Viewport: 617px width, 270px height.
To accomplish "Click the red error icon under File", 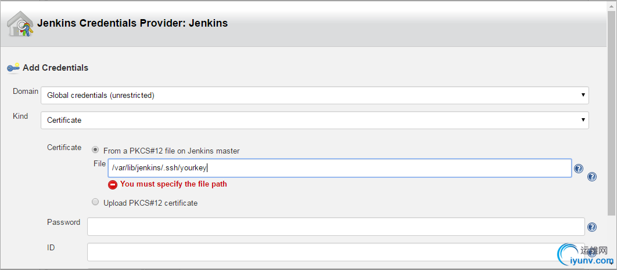I will point(113,184).
